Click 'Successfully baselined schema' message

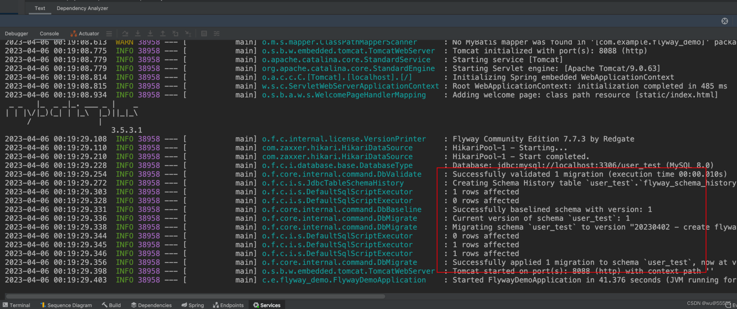coord(552,209)
